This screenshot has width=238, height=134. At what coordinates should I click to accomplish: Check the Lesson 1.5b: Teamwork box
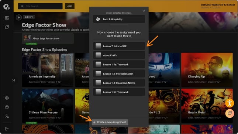[x=98, y=92]
